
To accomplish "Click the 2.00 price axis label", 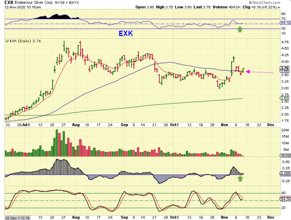I will coord(285,114).
